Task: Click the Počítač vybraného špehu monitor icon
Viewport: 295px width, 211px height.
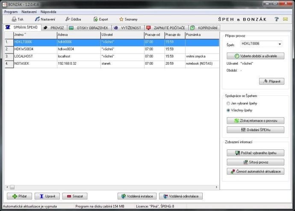Action: coord(238,153)
